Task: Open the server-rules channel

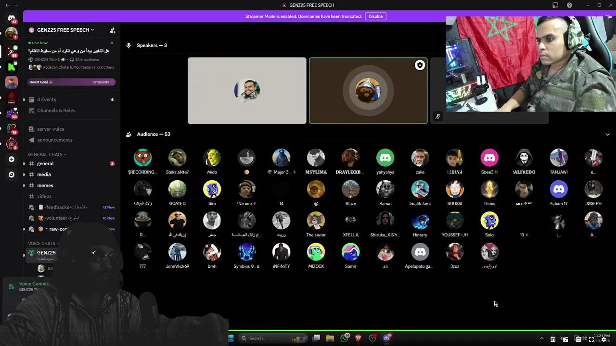Action: (71, 129)
